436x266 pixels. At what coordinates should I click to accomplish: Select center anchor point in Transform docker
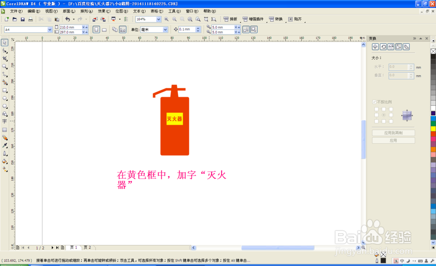tap(384, 115)
